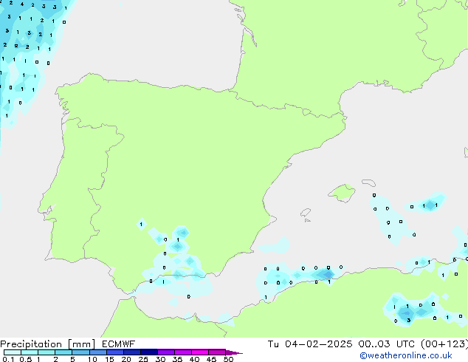468x362 pixels.
Task: Click the 15–20 mm legend color swatch
Action: click(114, 352)
